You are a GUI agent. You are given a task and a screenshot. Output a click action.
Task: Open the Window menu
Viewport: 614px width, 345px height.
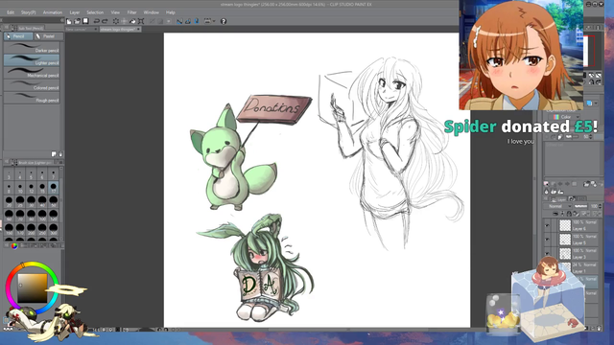(152, 12)
